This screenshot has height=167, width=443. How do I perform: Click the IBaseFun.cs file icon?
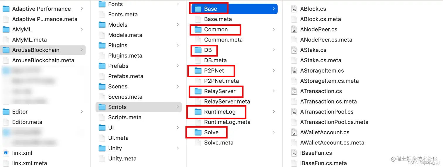coord(294,153)
